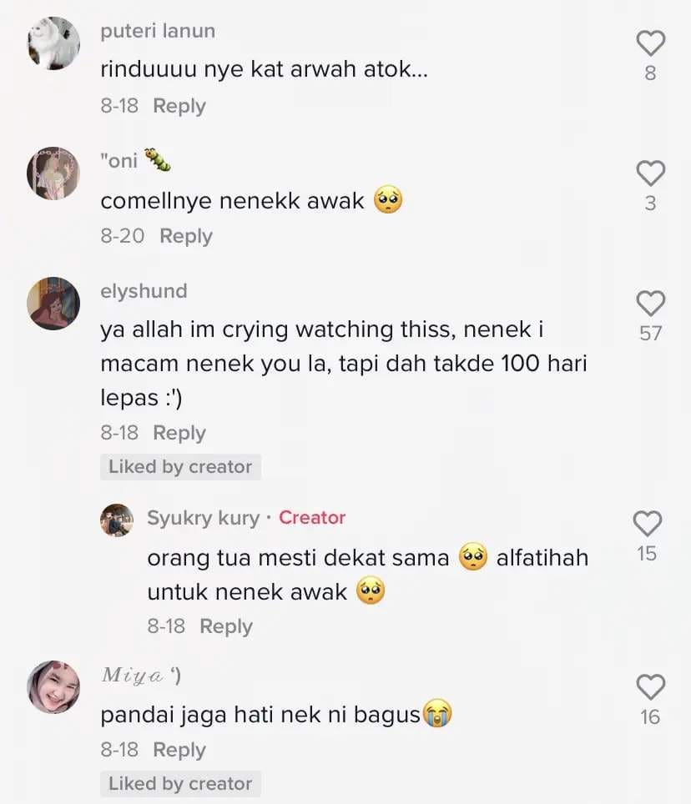Screen dimensions: 691x804
Task: Reply to the comellnye nenekk awak comment
Action: tap(186, 236)
